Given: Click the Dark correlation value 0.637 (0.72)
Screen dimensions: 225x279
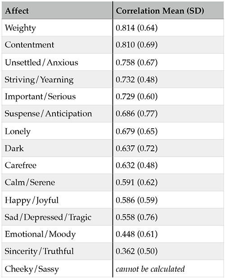Looking at the screenshot, I should pos(136,148).
